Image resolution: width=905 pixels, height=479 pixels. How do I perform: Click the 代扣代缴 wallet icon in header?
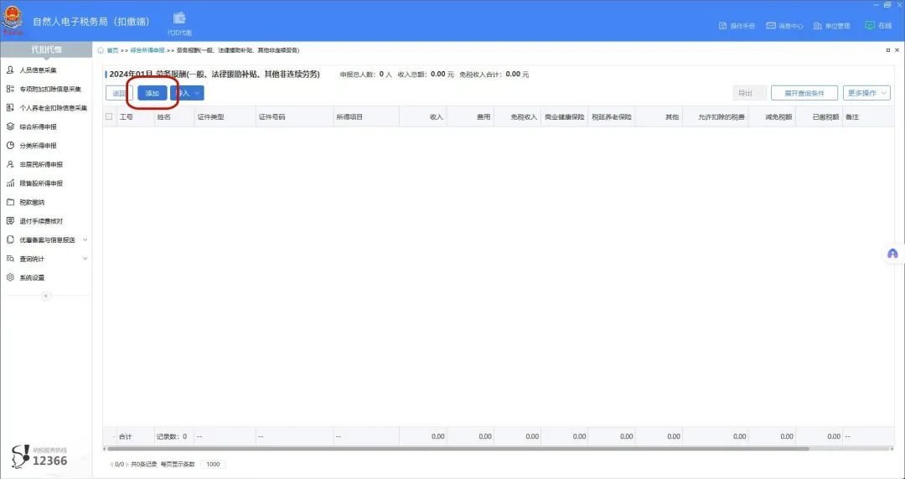click(179, 18)
